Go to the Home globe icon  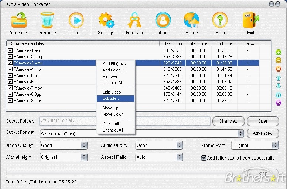pyautogui.click(x=191, y=20)
